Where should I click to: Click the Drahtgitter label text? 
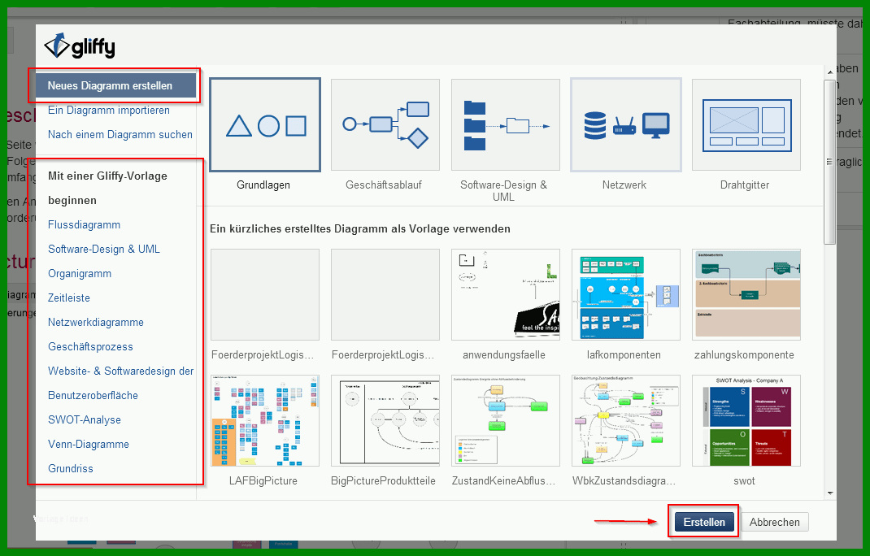(x=745, y=185)
